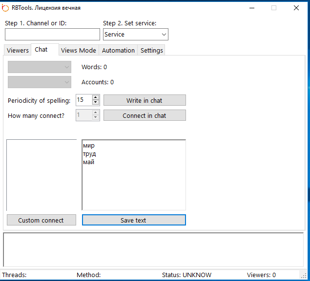Open the Views Mode tab
The image size is (310, 281).
(x=79, y=50)
